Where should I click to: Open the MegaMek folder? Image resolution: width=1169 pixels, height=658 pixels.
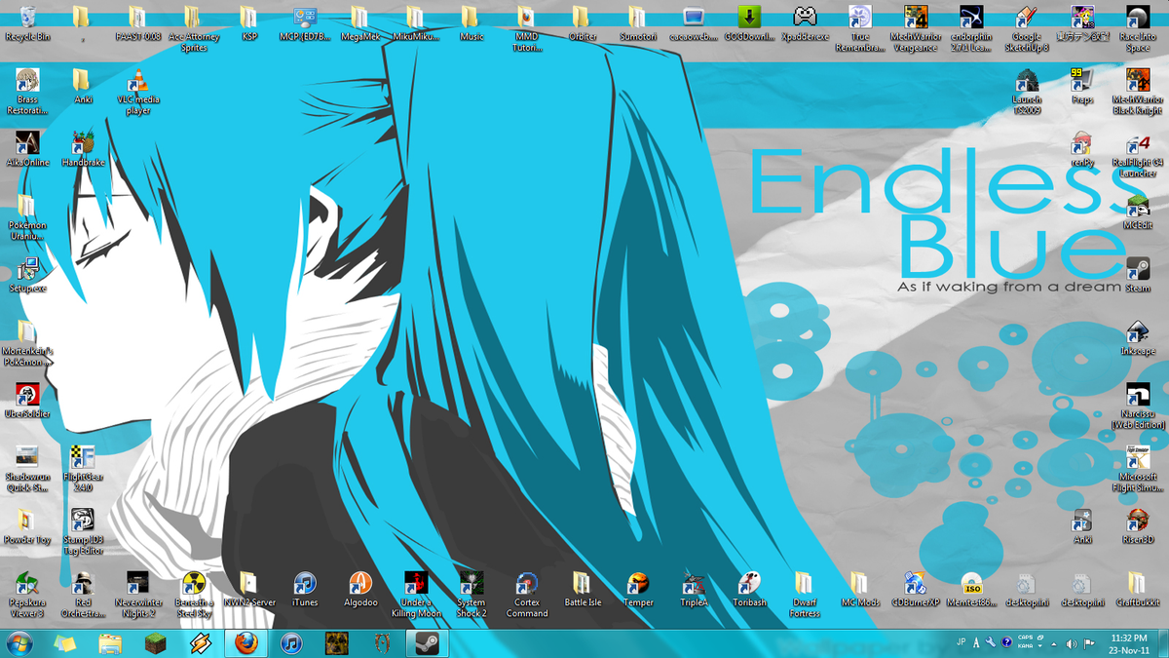360,24
